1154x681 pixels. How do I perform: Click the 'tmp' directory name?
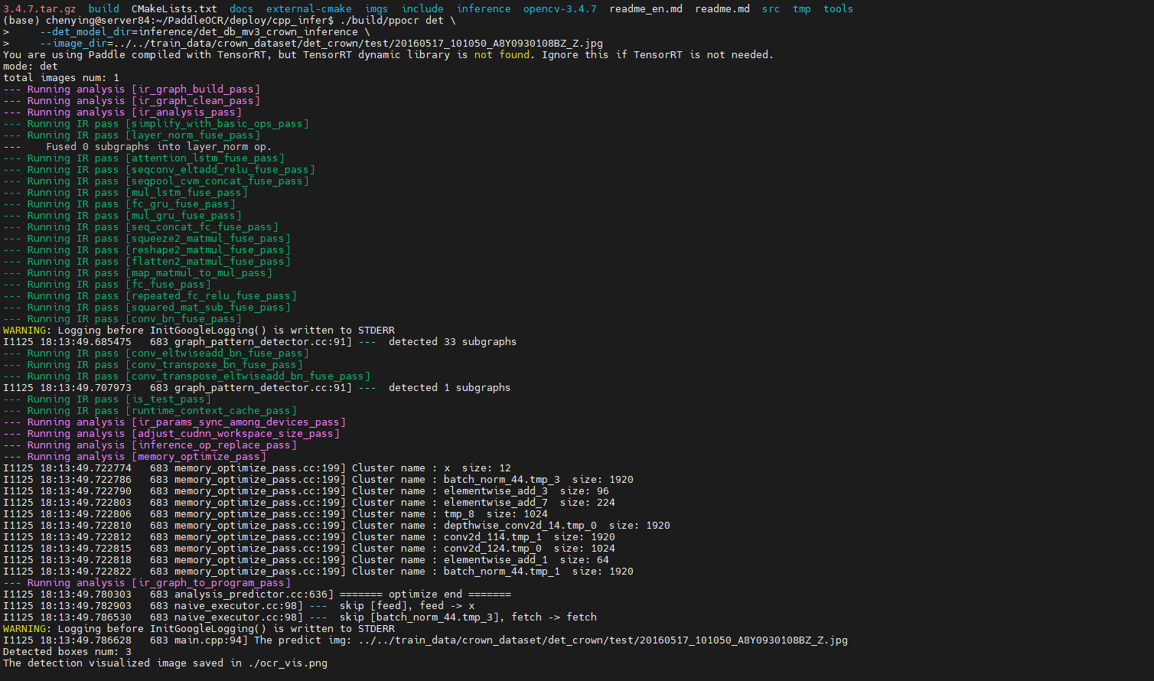tap(802, 8)
